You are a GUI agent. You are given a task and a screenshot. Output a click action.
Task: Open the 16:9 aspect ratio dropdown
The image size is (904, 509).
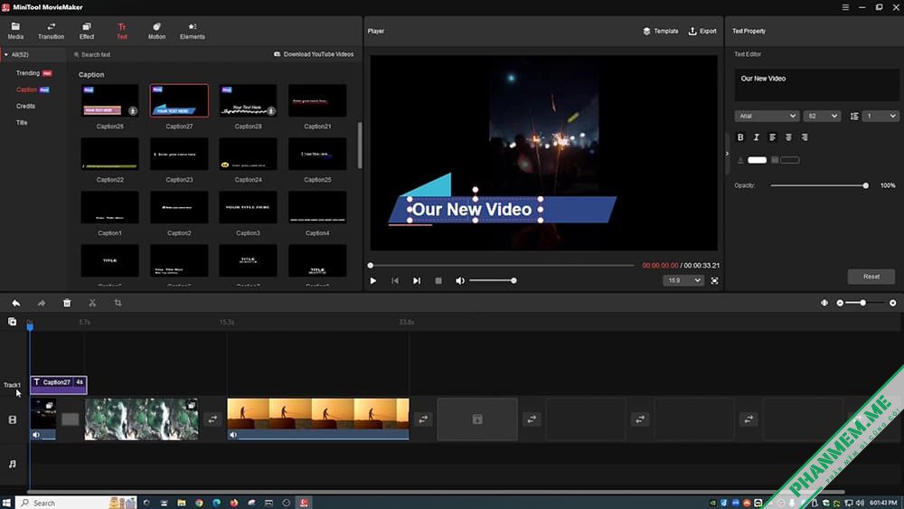[x=683, y=281]
